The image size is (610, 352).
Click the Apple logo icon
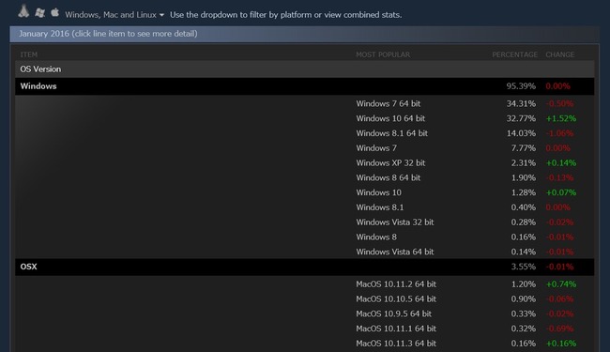click(54, 12)
